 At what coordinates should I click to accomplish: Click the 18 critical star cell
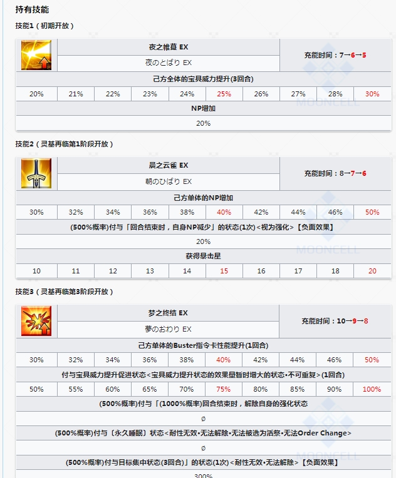click(x=335, y=271)
